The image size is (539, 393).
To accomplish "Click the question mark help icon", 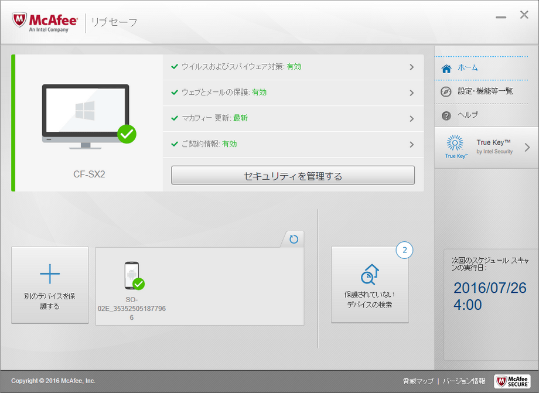I will point(446,116).
